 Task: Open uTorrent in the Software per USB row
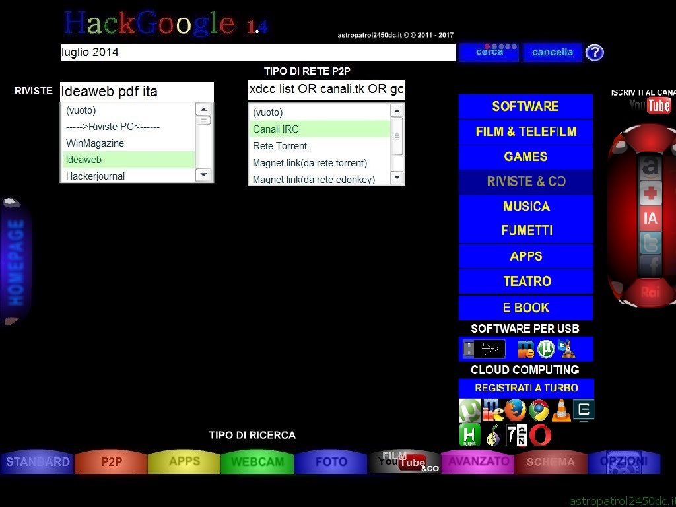[546, 349]
